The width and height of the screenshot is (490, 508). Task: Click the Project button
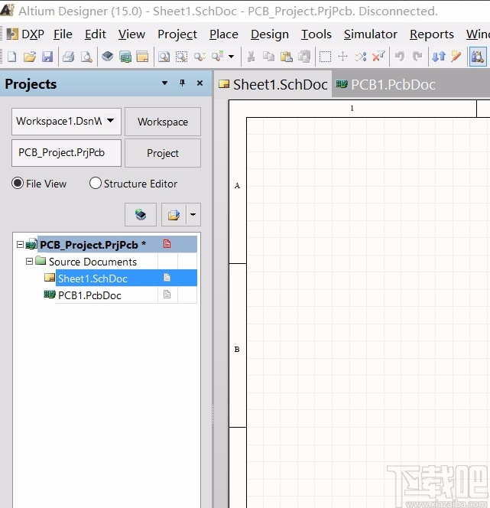[162, 153]
